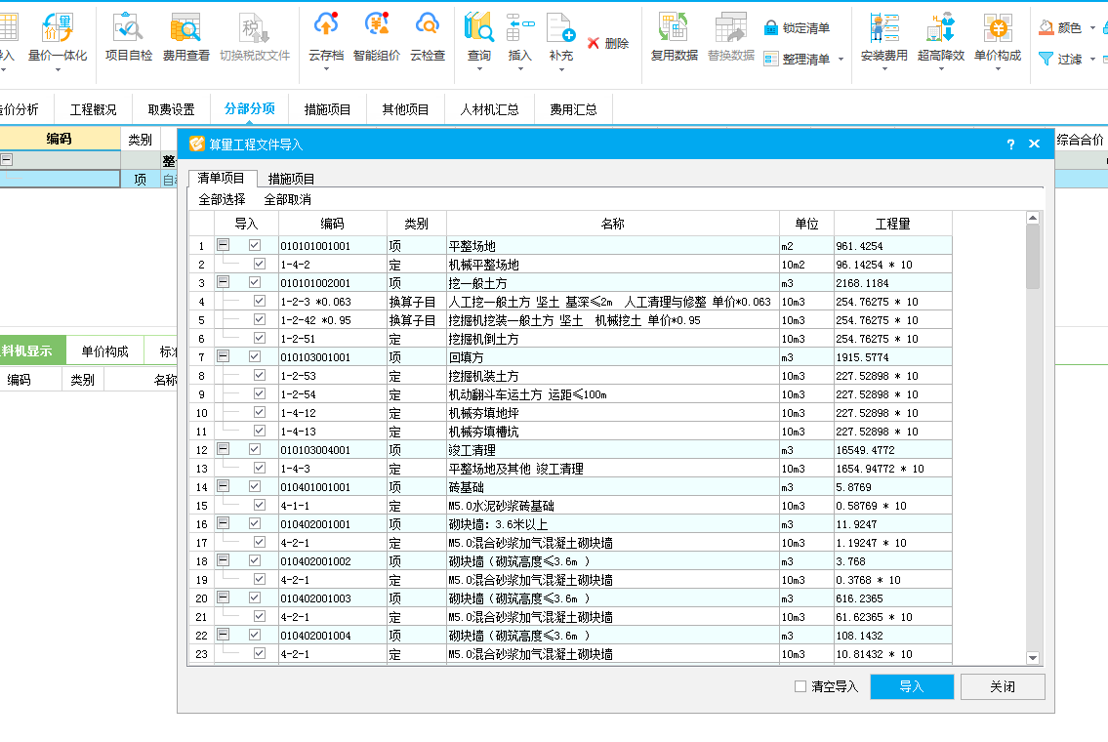The width and height of the screenshot is (1108, 742).
Task: Click the 过滤 filter tool
Action: pyautogui.click(x=1060, y=60)
